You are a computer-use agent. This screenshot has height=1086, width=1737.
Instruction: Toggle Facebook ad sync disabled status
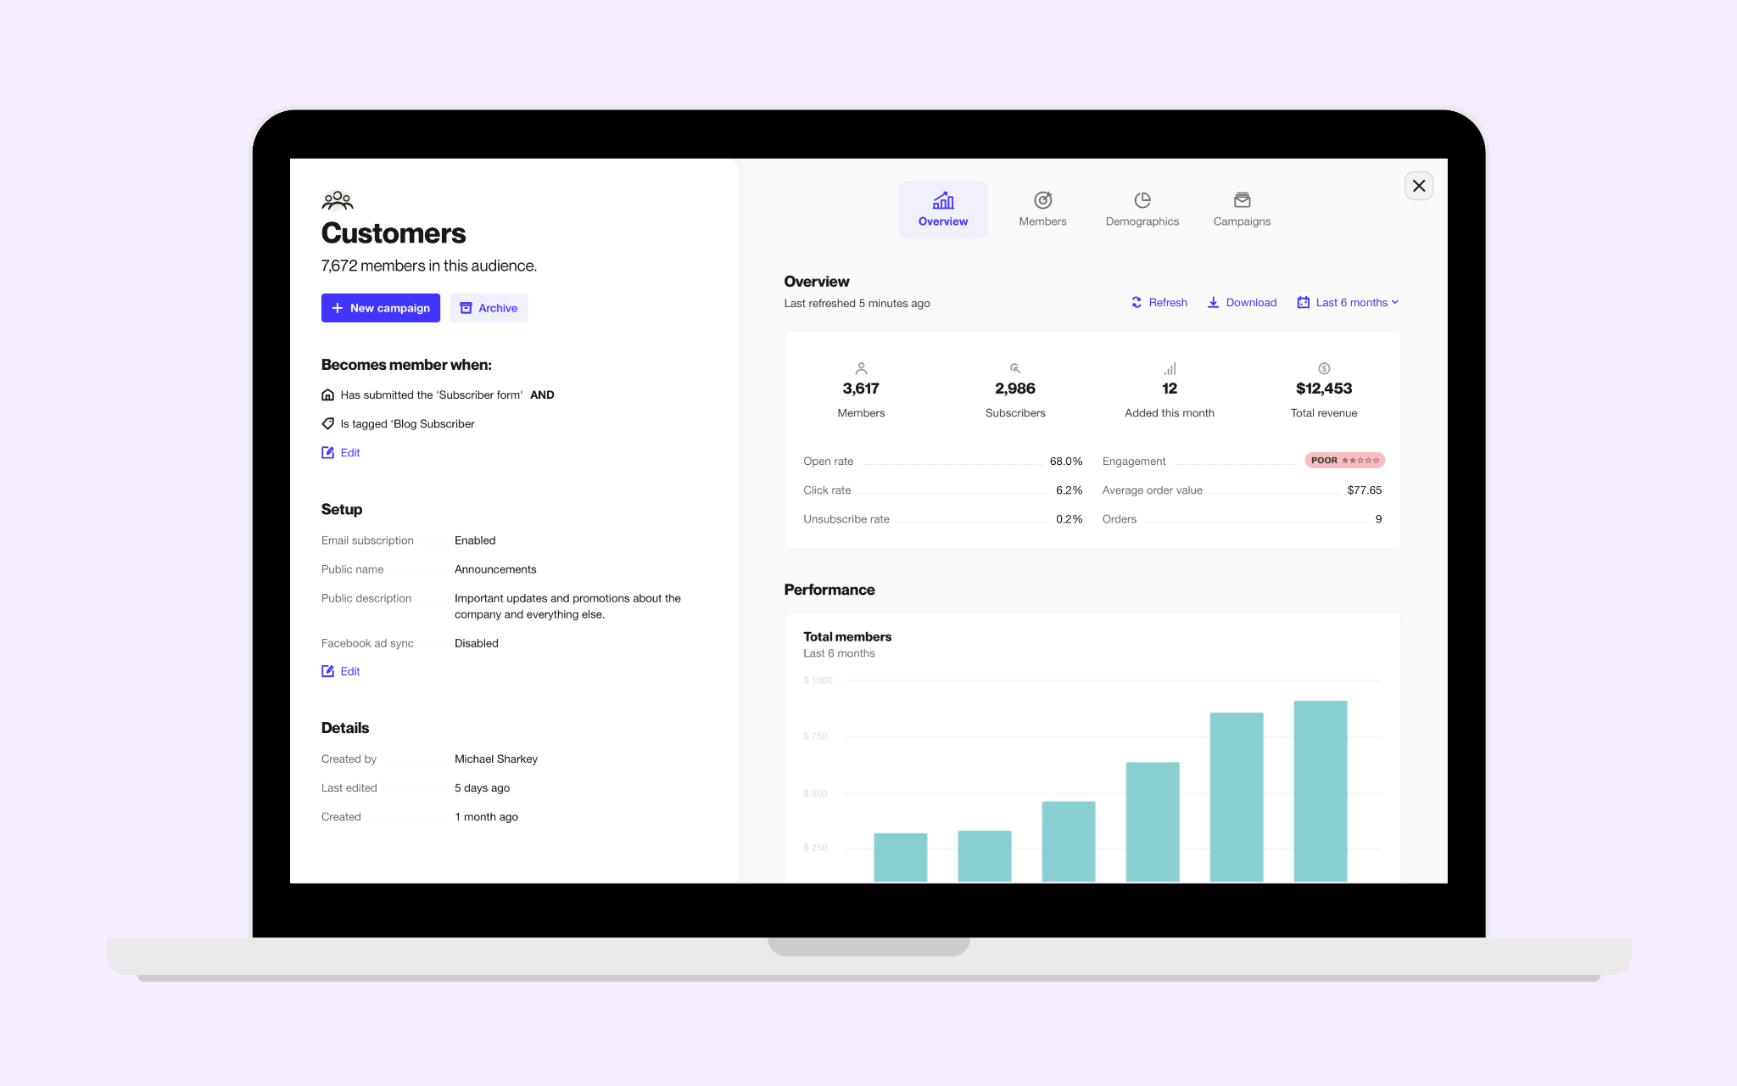click(475, 641)
